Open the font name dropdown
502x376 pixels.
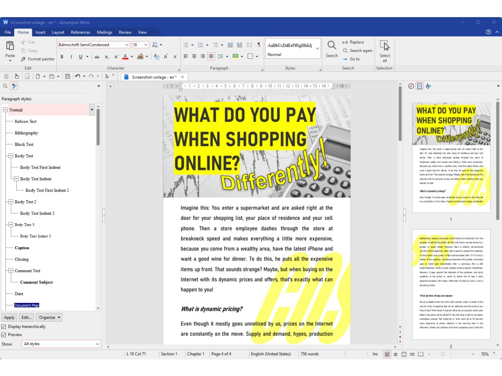(126, 45)
